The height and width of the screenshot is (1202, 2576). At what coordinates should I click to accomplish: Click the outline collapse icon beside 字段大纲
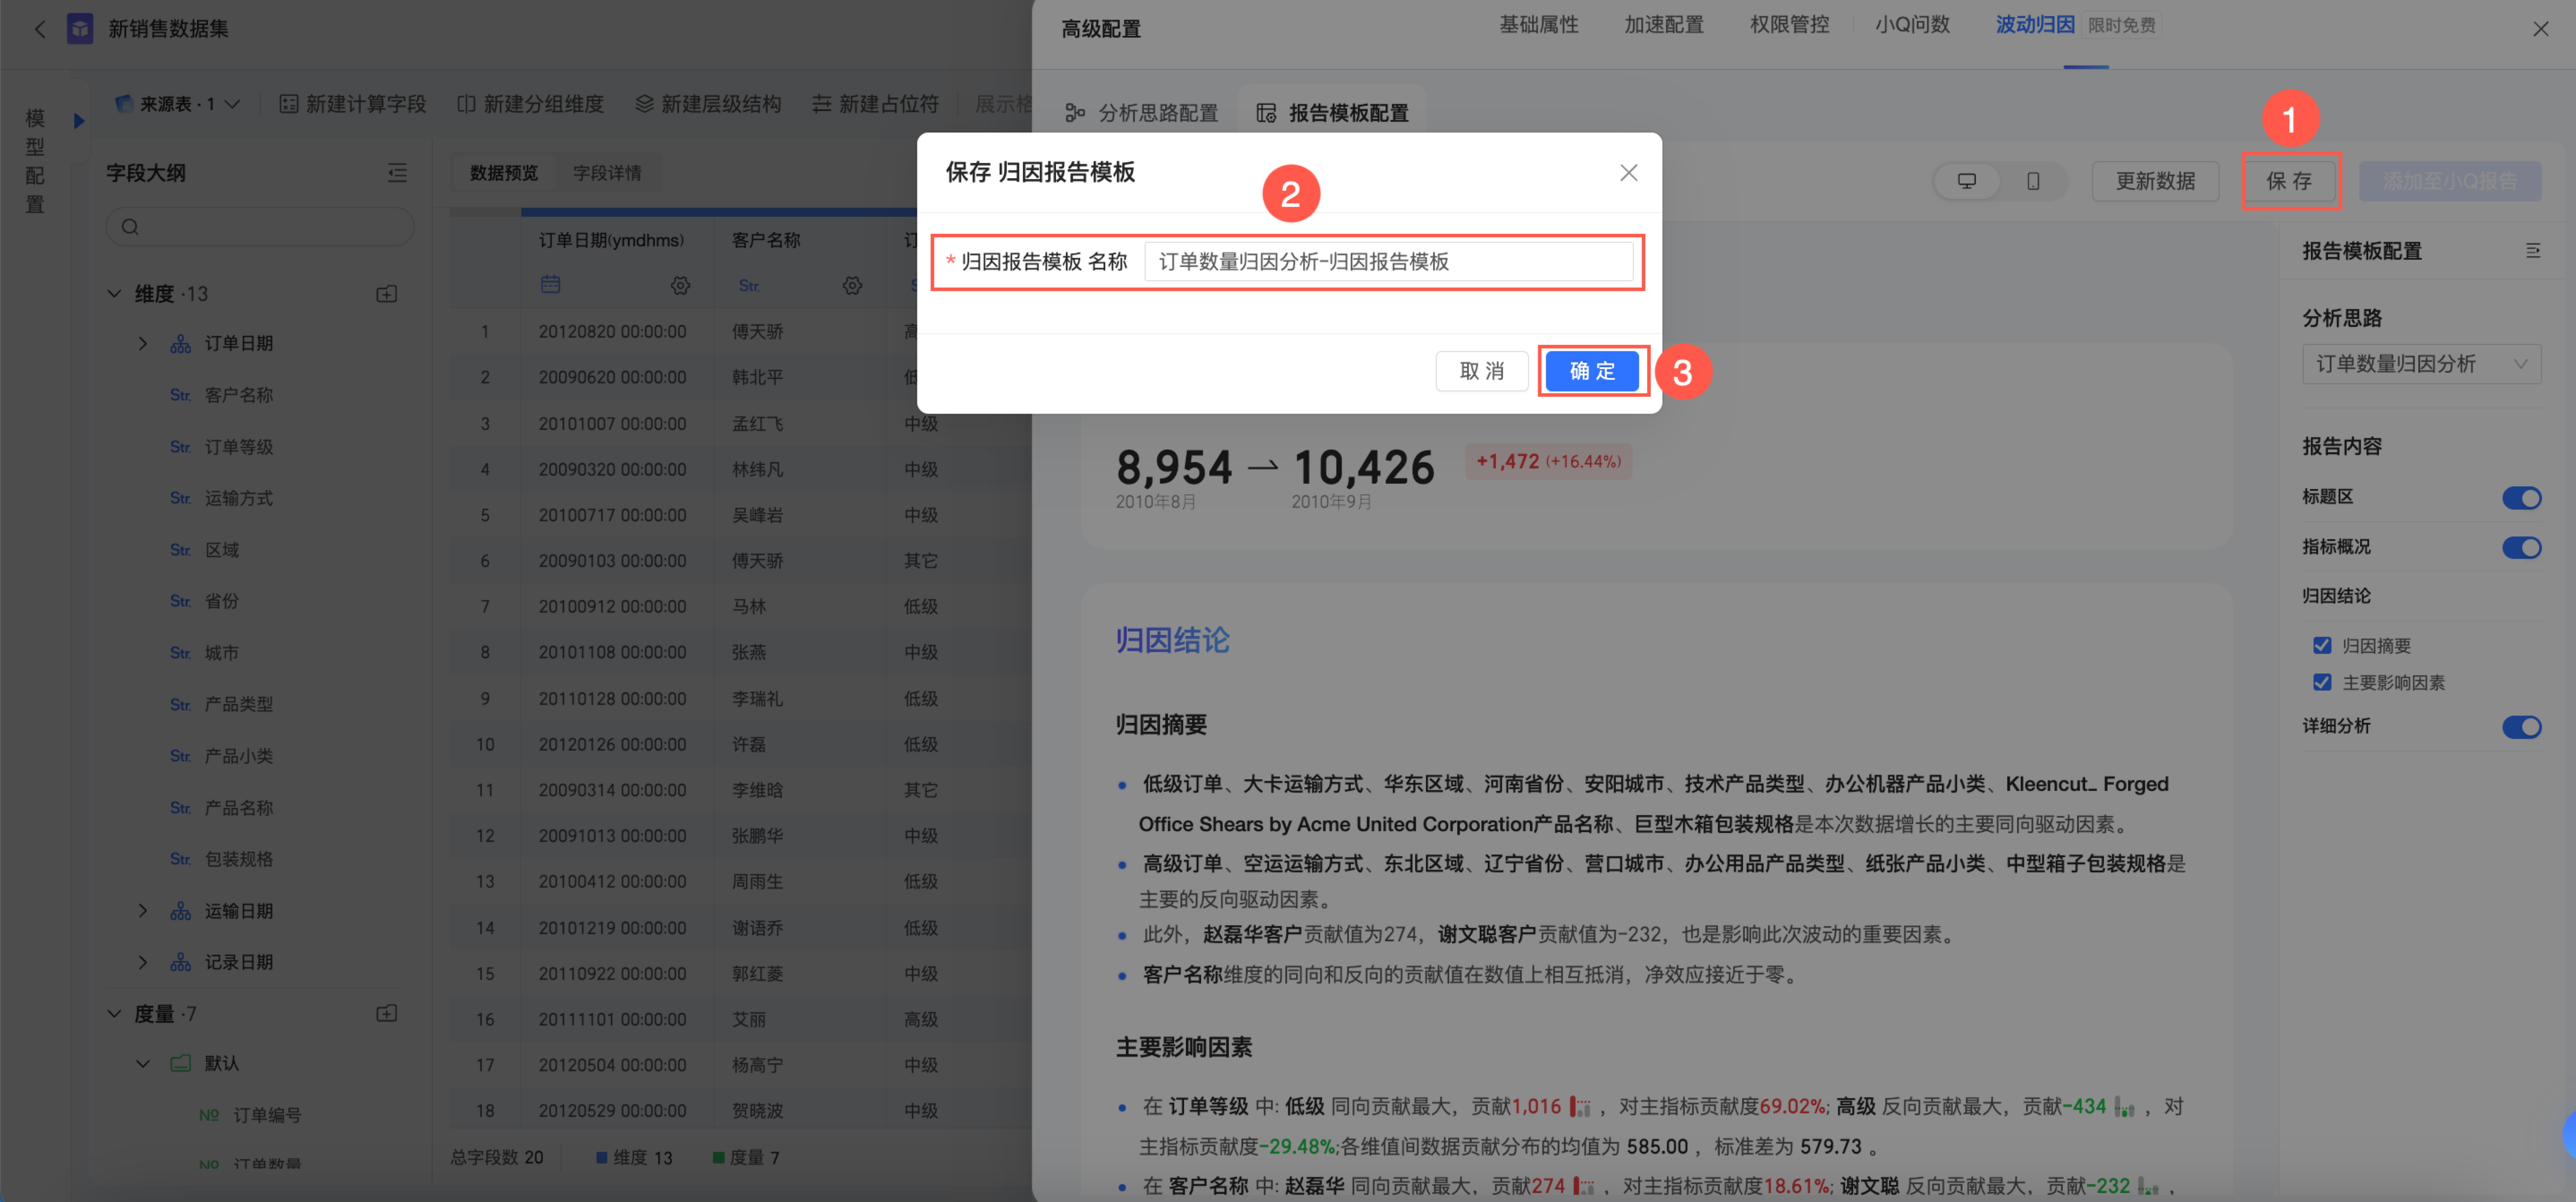click(397, 173)
